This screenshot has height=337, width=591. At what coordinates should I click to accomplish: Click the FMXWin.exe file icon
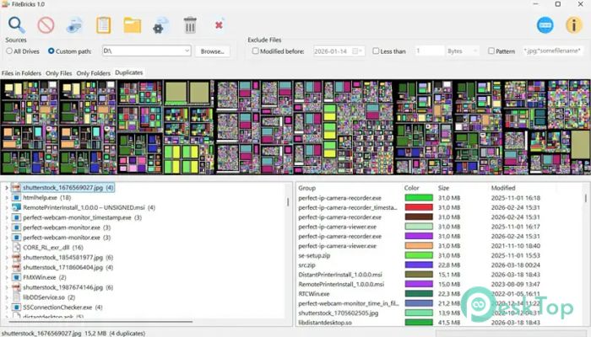tap(16, 277)
